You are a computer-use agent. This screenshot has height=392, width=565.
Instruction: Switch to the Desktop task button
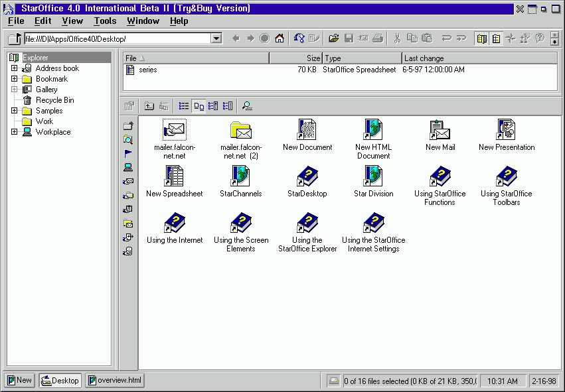[x=60, y=381]
